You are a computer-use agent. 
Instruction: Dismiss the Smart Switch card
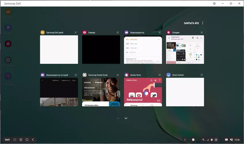[202, 75]
